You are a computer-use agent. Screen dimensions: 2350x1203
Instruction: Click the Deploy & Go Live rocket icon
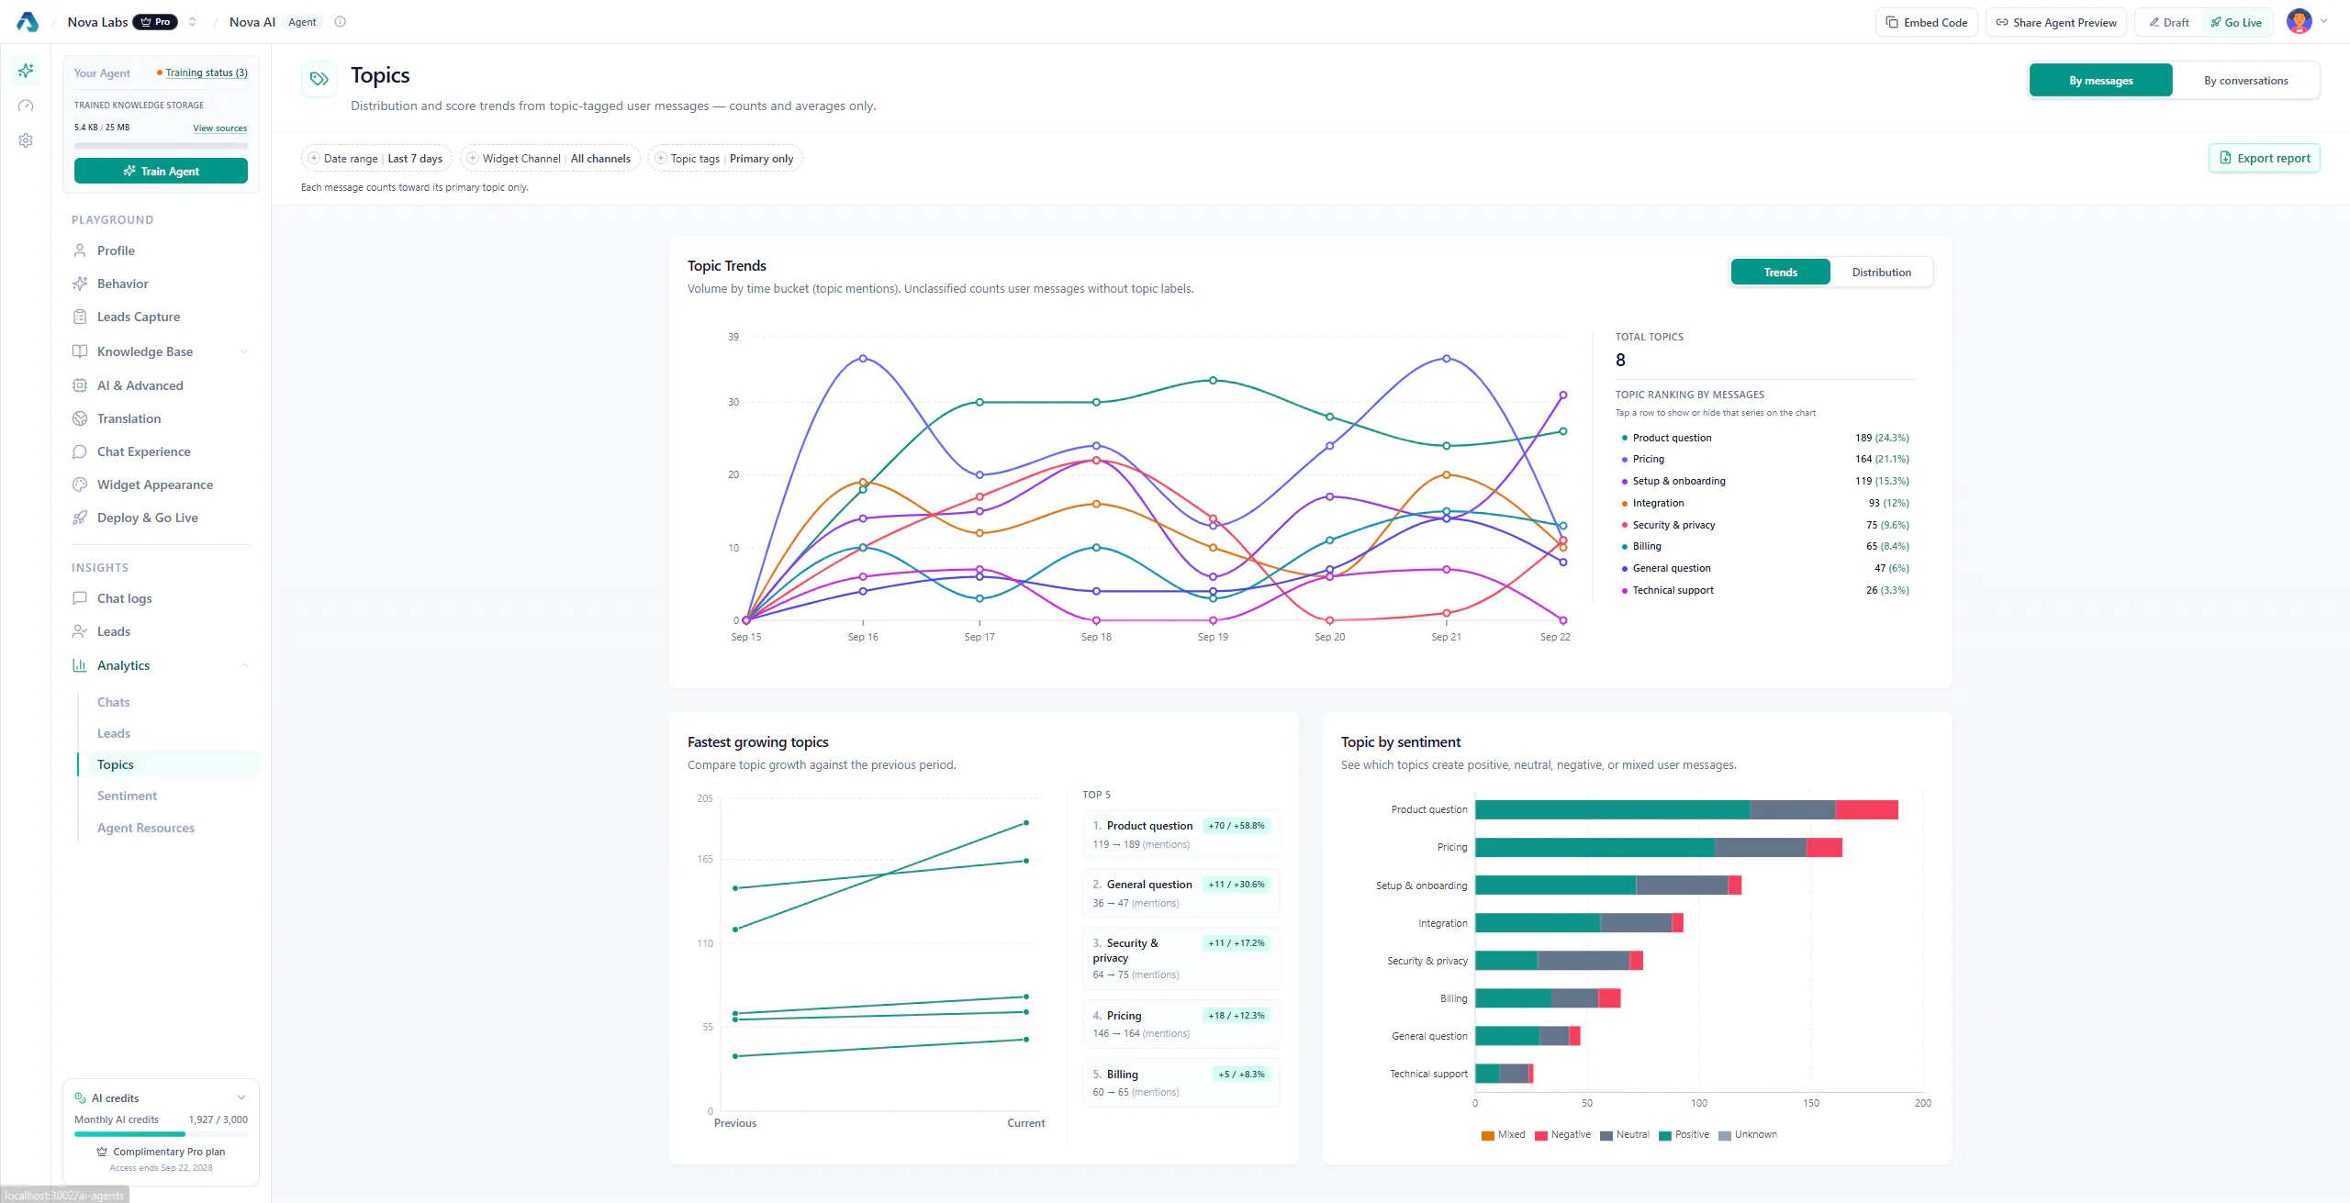click(x=80, y=518)
